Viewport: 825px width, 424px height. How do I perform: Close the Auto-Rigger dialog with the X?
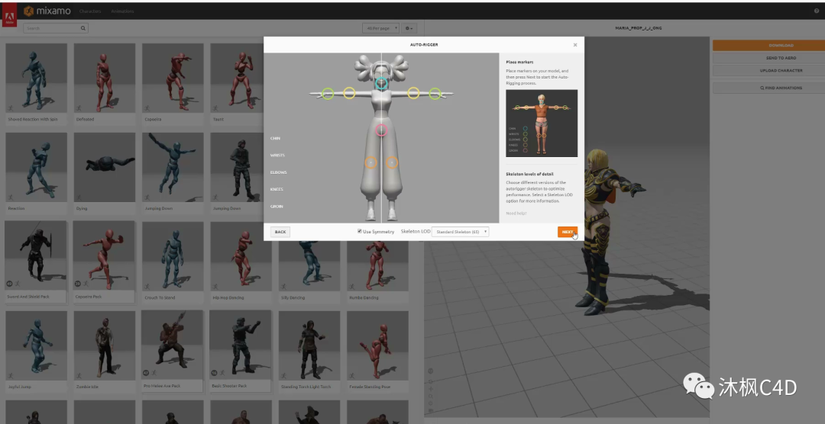pyautogui.click(x=575, y=45)
